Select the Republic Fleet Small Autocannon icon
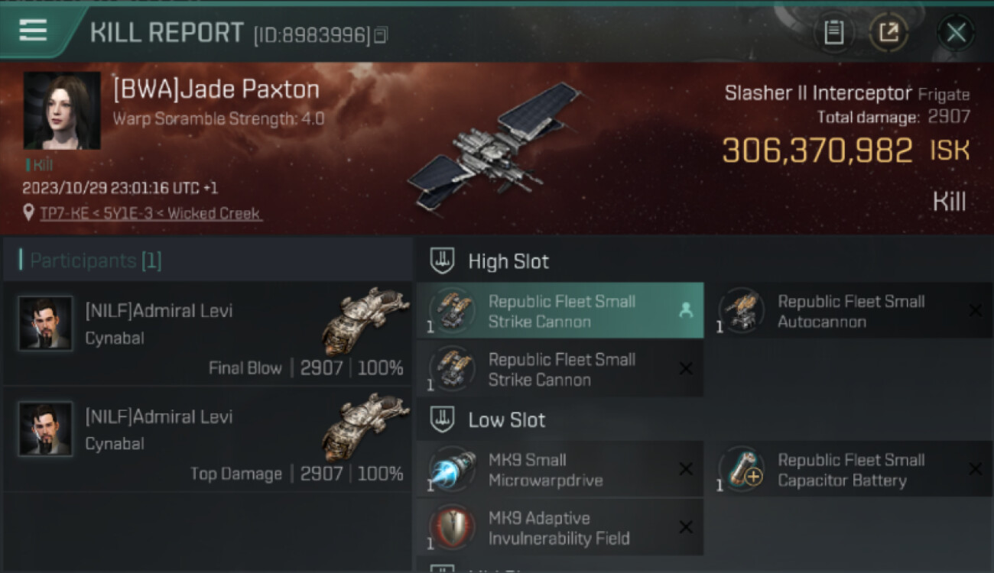The height and width of the screenshot is (573, 994). click(742, 311)
